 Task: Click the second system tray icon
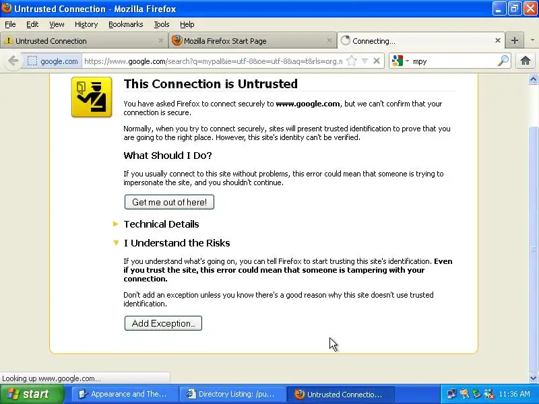coord(464,394)
